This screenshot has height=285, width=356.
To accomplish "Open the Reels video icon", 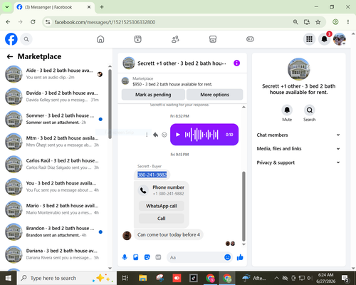I will (x=137, y=39).
